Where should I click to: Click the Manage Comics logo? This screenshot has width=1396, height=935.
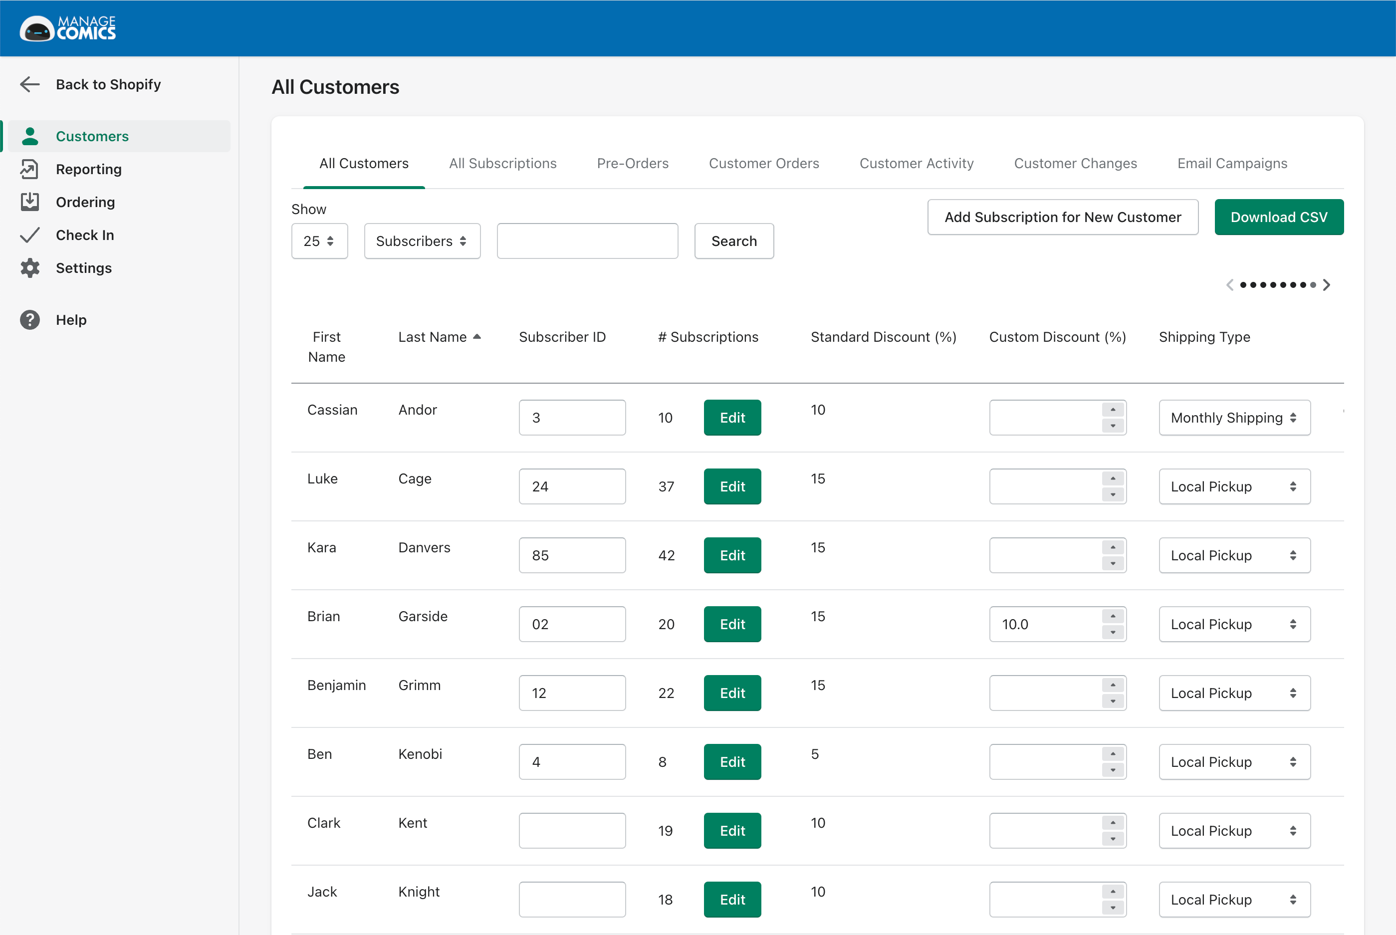pyautogui.click(x=68, y=28)
